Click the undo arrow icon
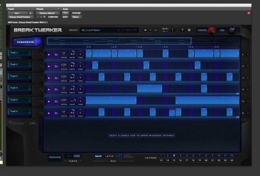 (x=146, y=30)
